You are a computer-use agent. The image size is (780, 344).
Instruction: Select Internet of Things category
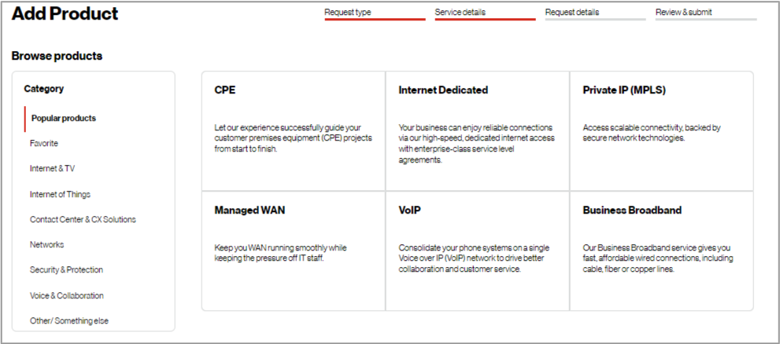coord(60,194)
